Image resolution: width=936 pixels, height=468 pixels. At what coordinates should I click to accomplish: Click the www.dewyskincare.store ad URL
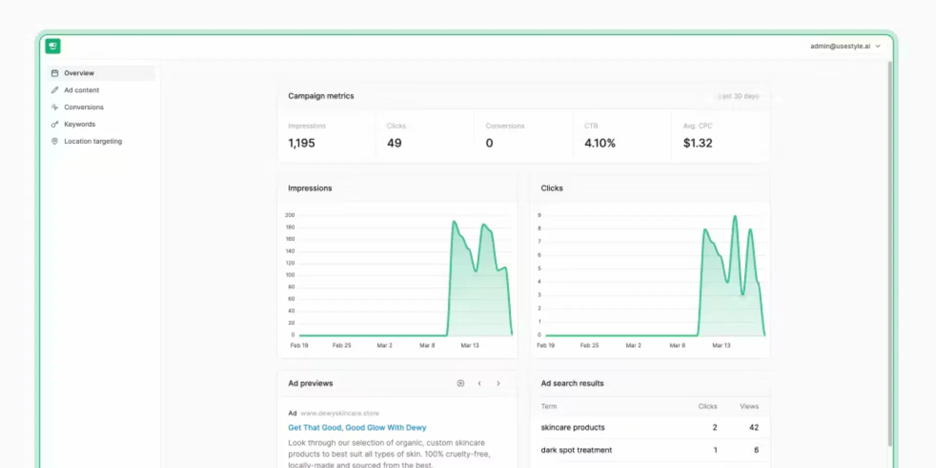340,413
